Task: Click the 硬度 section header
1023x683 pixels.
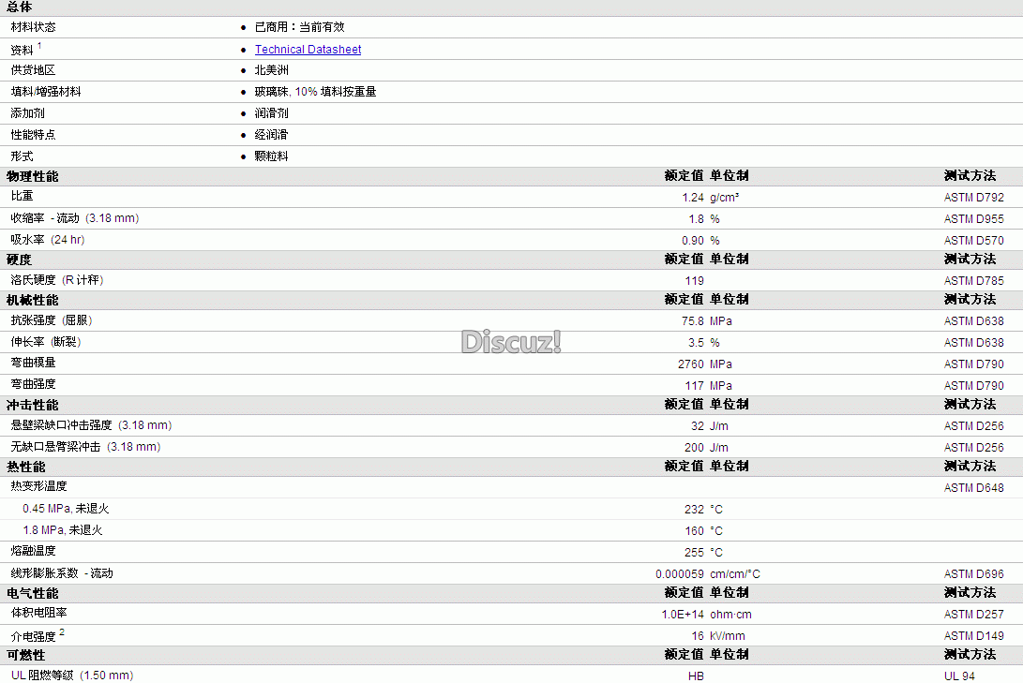Action: [19, 260]
